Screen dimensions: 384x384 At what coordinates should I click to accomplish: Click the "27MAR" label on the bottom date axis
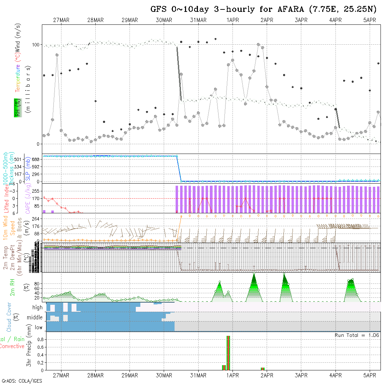click(61, 375)
